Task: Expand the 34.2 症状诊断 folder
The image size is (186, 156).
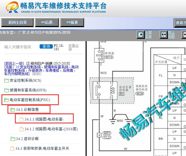Action: pos(27,139)
